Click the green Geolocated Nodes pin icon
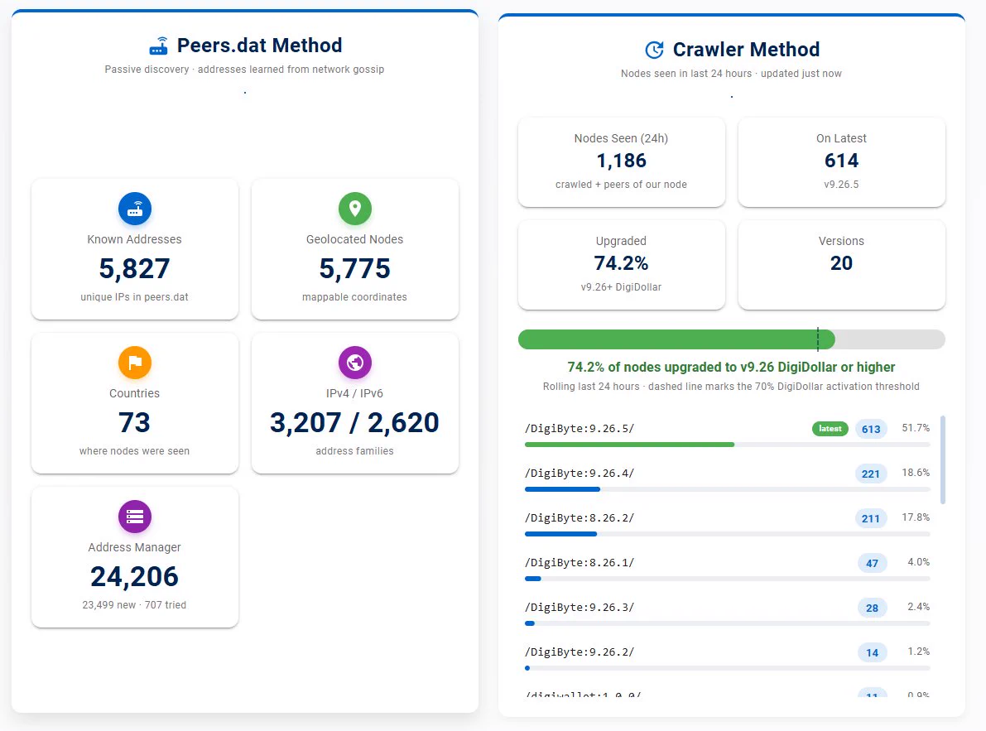This screenshot has width=986, height=731. (354, 209)
